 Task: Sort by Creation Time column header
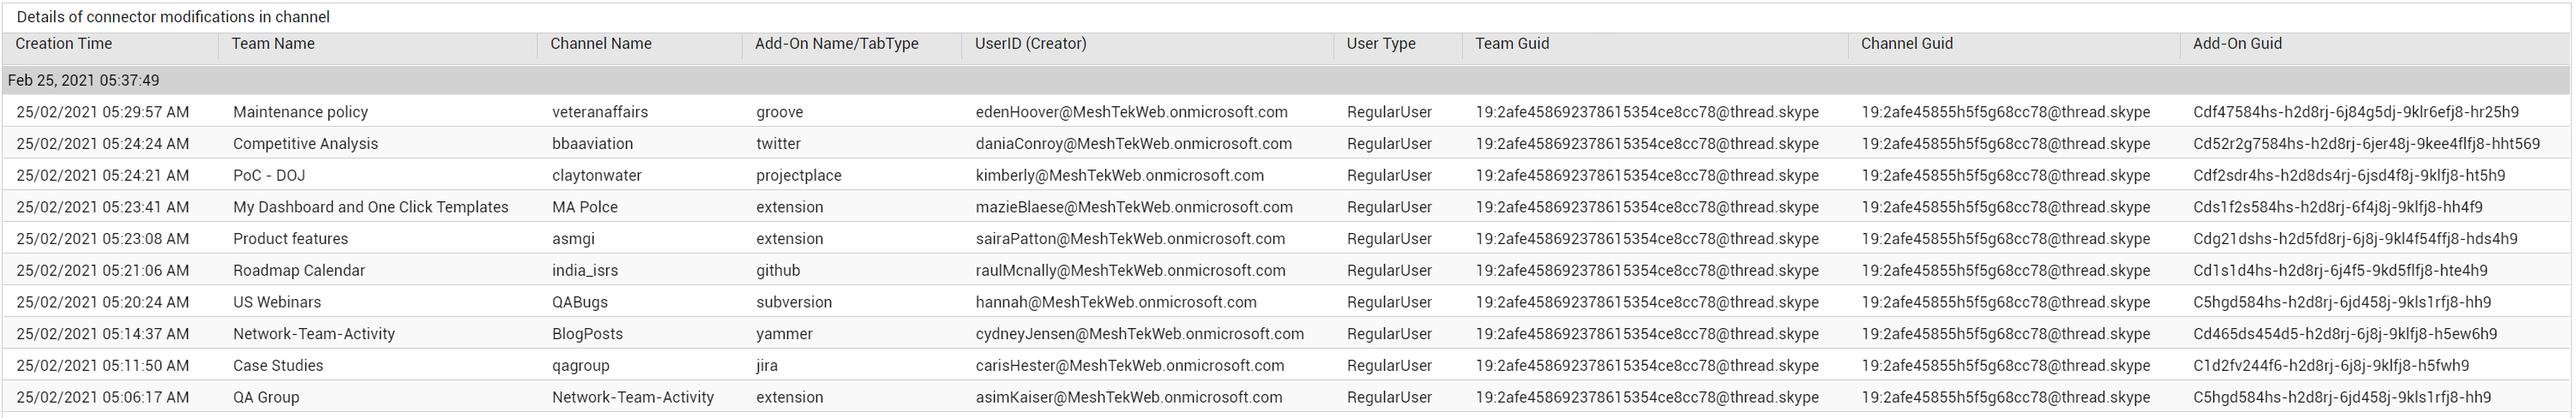(x=63, y=44)
